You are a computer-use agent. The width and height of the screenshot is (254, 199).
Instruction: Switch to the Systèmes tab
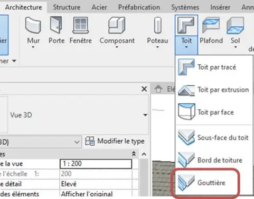coord(185,7)
